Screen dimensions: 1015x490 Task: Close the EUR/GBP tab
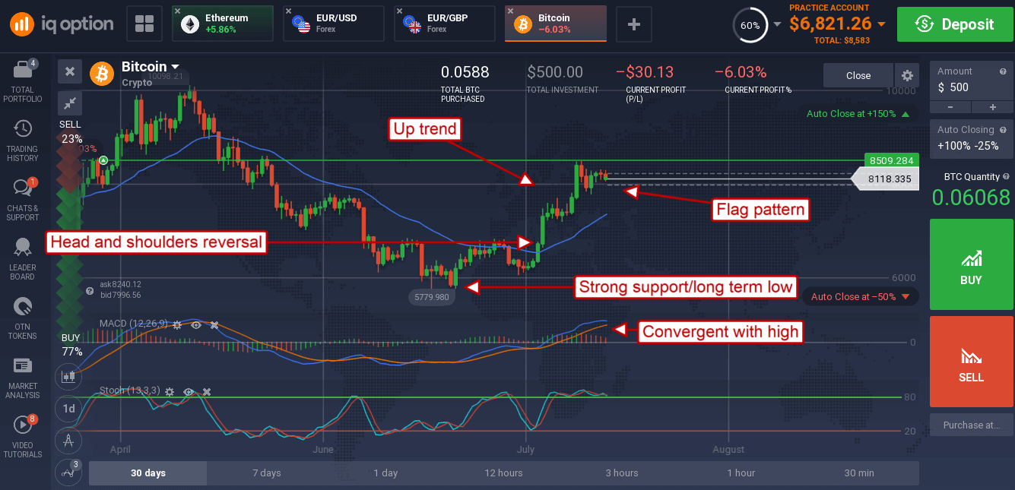pos(399,11)
